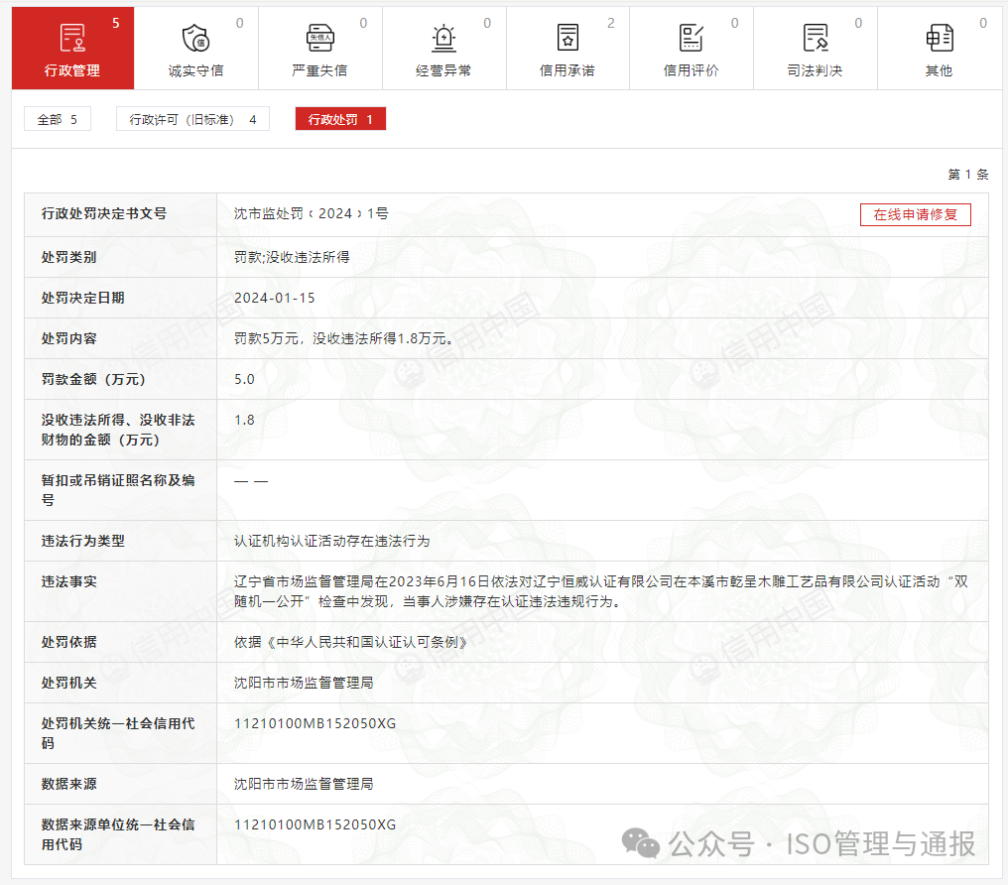Click the 罚款金额（万元）field label
1008x885 pixels.
(x=93, y=379)
